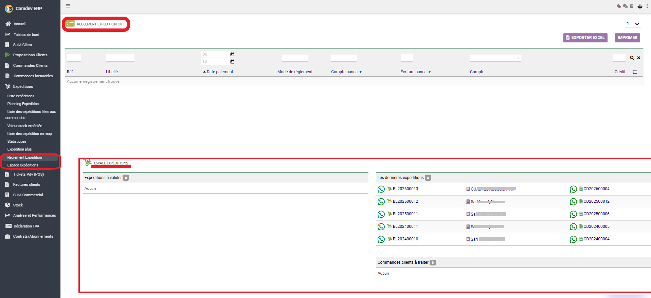651x298 pixels.
Task: Open Espace expéditions submenu item
Action: pyautogui.click(x=23, y=165)
